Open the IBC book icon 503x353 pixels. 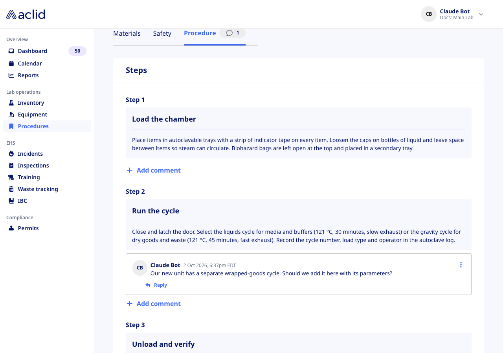[x=11, y=201]
